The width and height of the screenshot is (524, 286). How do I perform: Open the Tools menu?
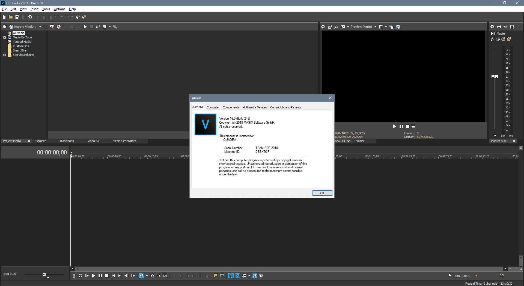click(x=46, y=9)
